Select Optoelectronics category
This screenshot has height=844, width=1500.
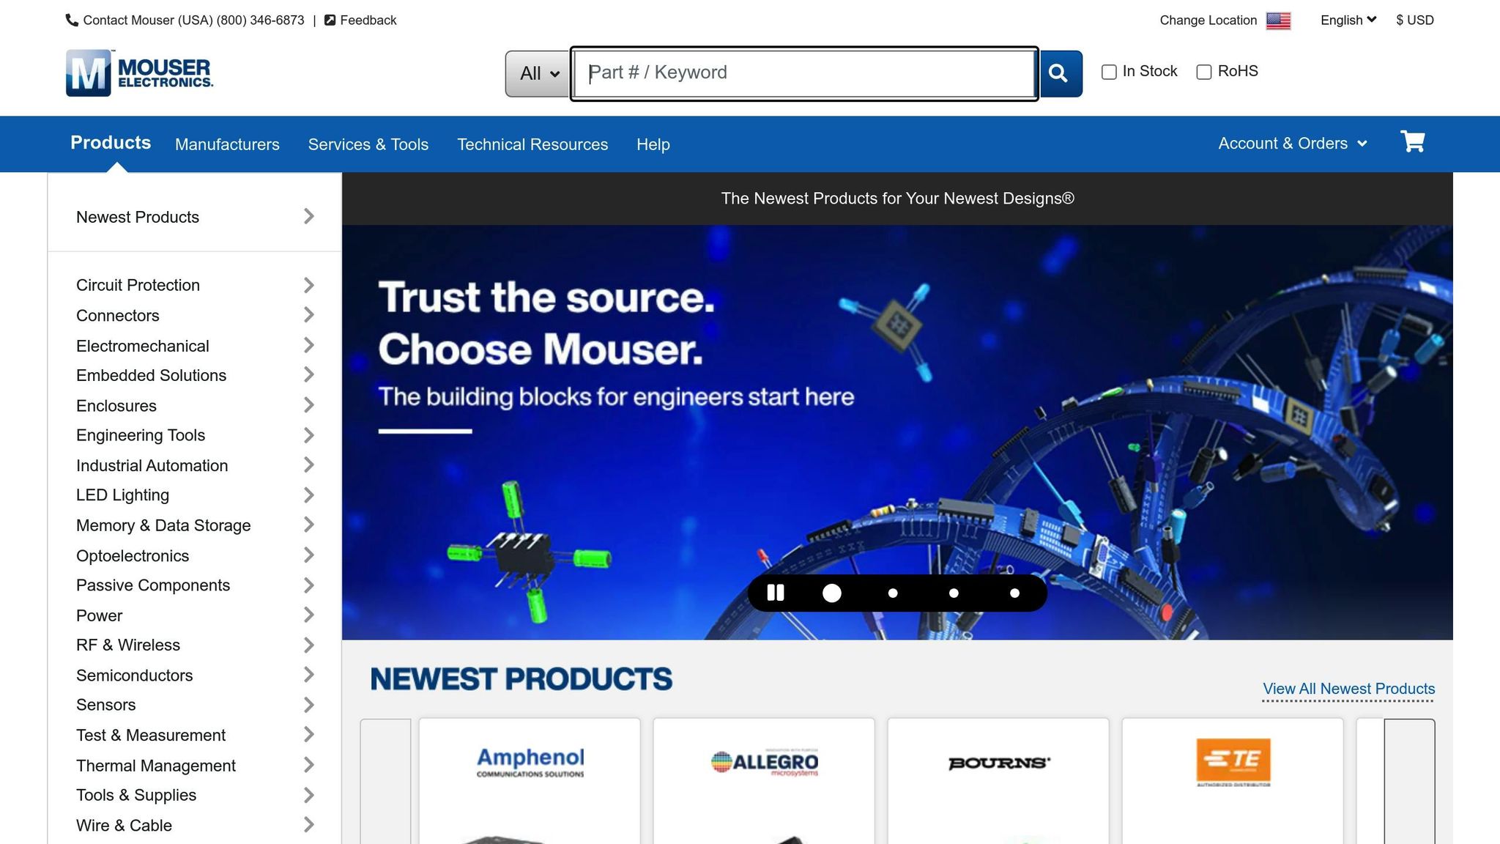[x=133, y=555]
